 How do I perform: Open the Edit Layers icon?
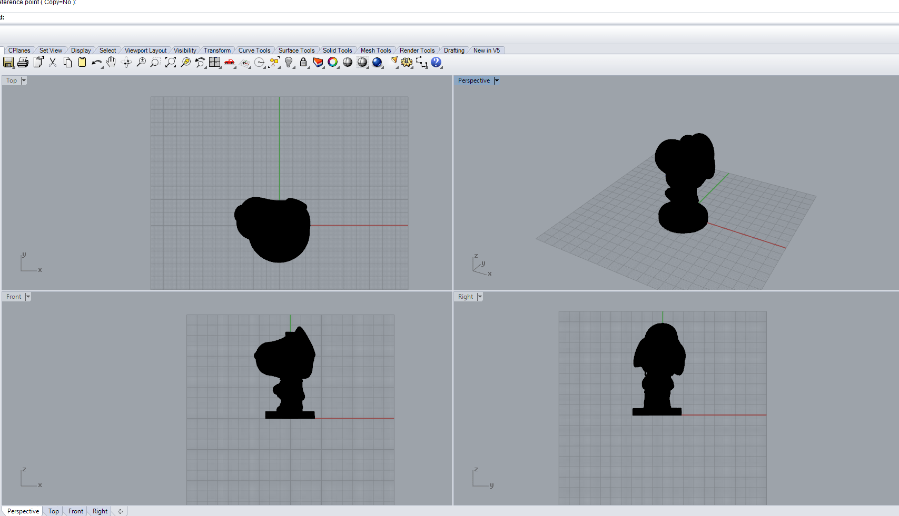coord(318,62)
